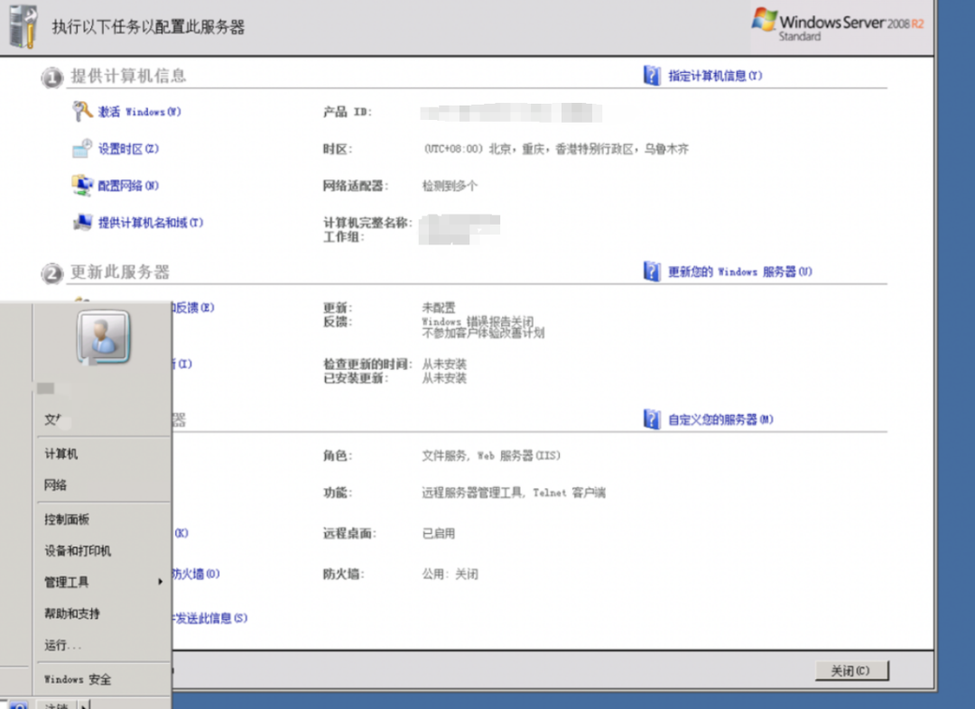
Task: Select 计算机 in the Start menu
Action: point(61,454)
